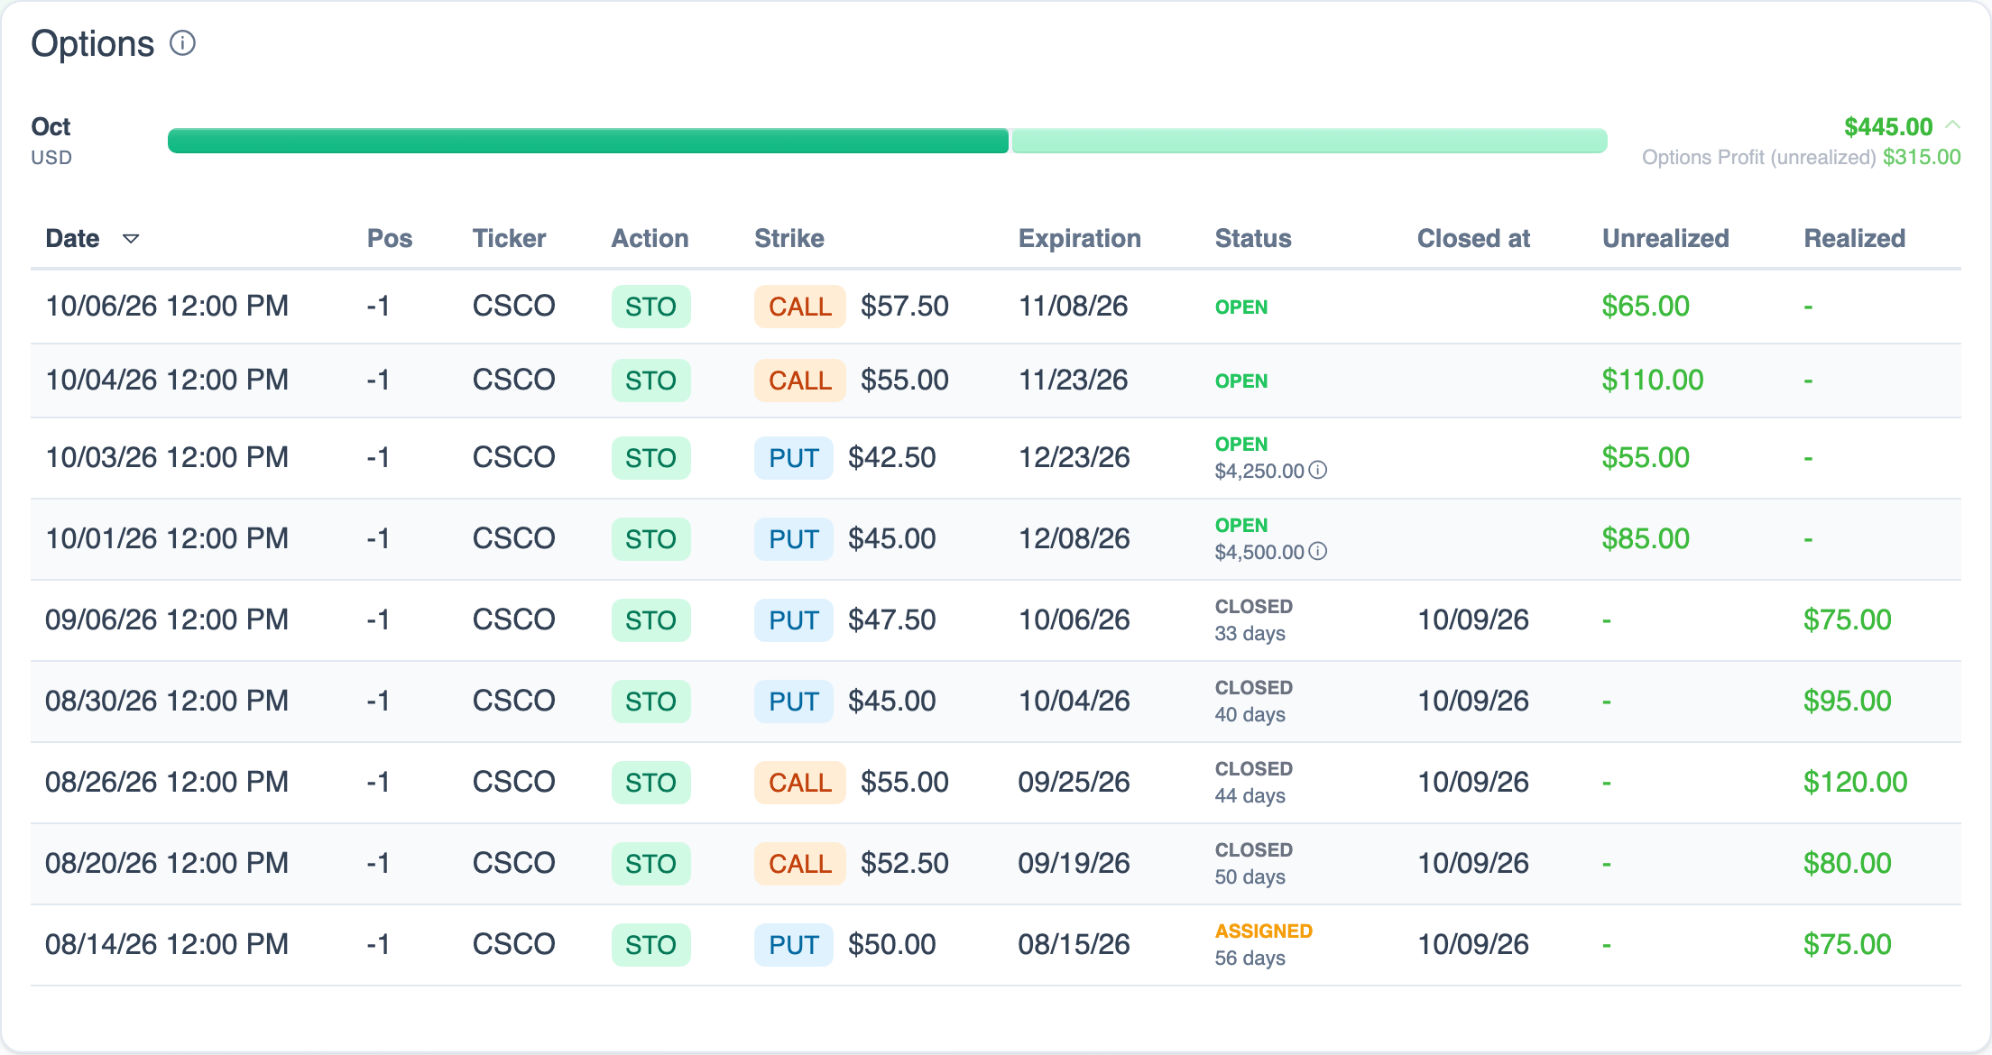Click the CLOSED 44 days status
The image size is (1992, 1055).
click(1253, 782)
